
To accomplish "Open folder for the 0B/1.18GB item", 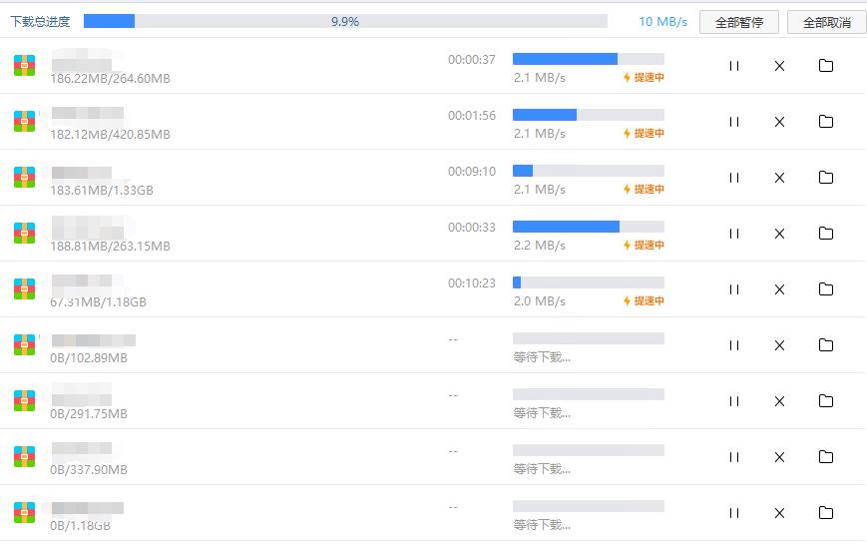I will coord(826,513).
